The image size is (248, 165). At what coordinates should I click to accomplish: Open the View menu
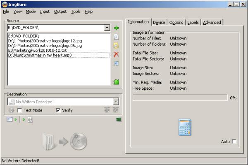click(x=17, y=12)
